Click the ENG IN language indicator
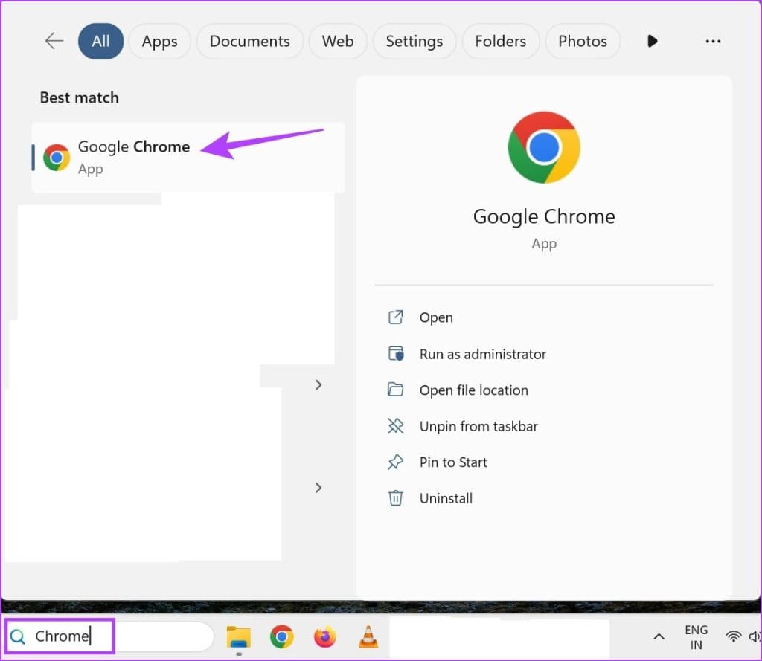762x661 pixels. click(697, 637)
